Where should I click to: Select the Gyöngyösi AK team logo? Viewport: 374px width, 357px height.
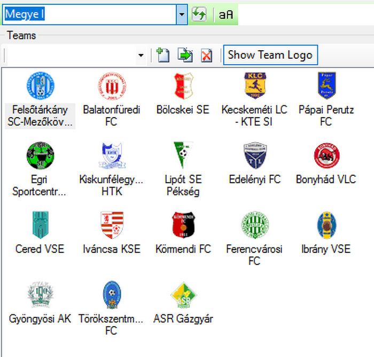[40, 294]
